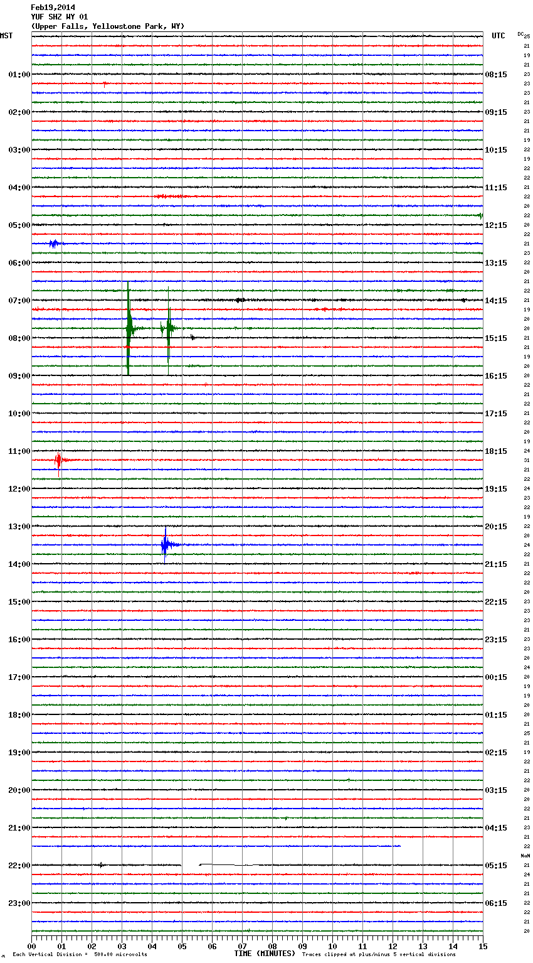Image resolution: width=533 pixels, height=963 pixels.
Task: Select the 05:00 MST row label
Action: pos(19,225)
